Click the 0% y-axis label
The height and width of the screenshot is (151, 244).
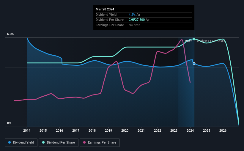9,123
